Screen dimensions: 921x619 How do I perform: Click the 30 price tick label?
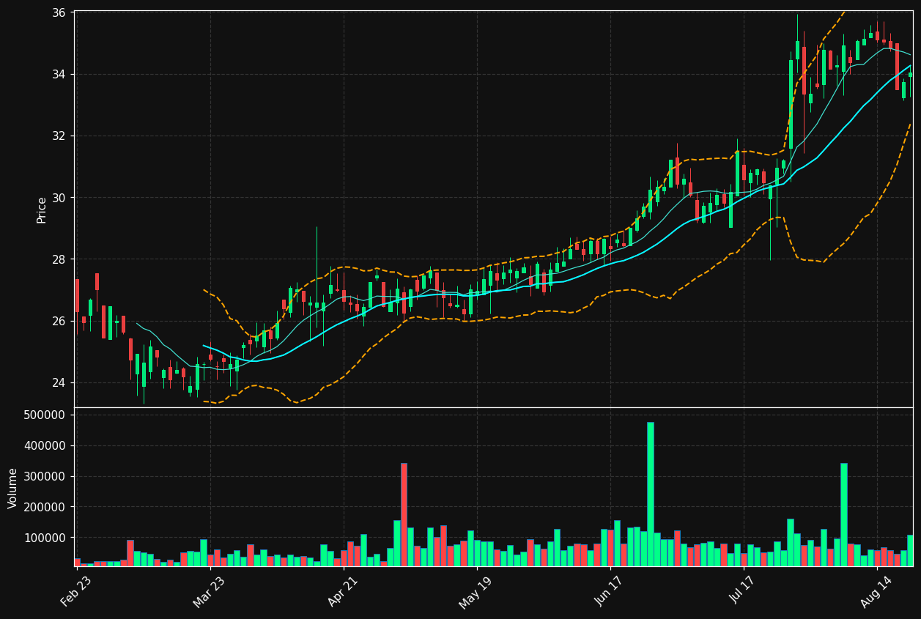click(x=59, y=198)
